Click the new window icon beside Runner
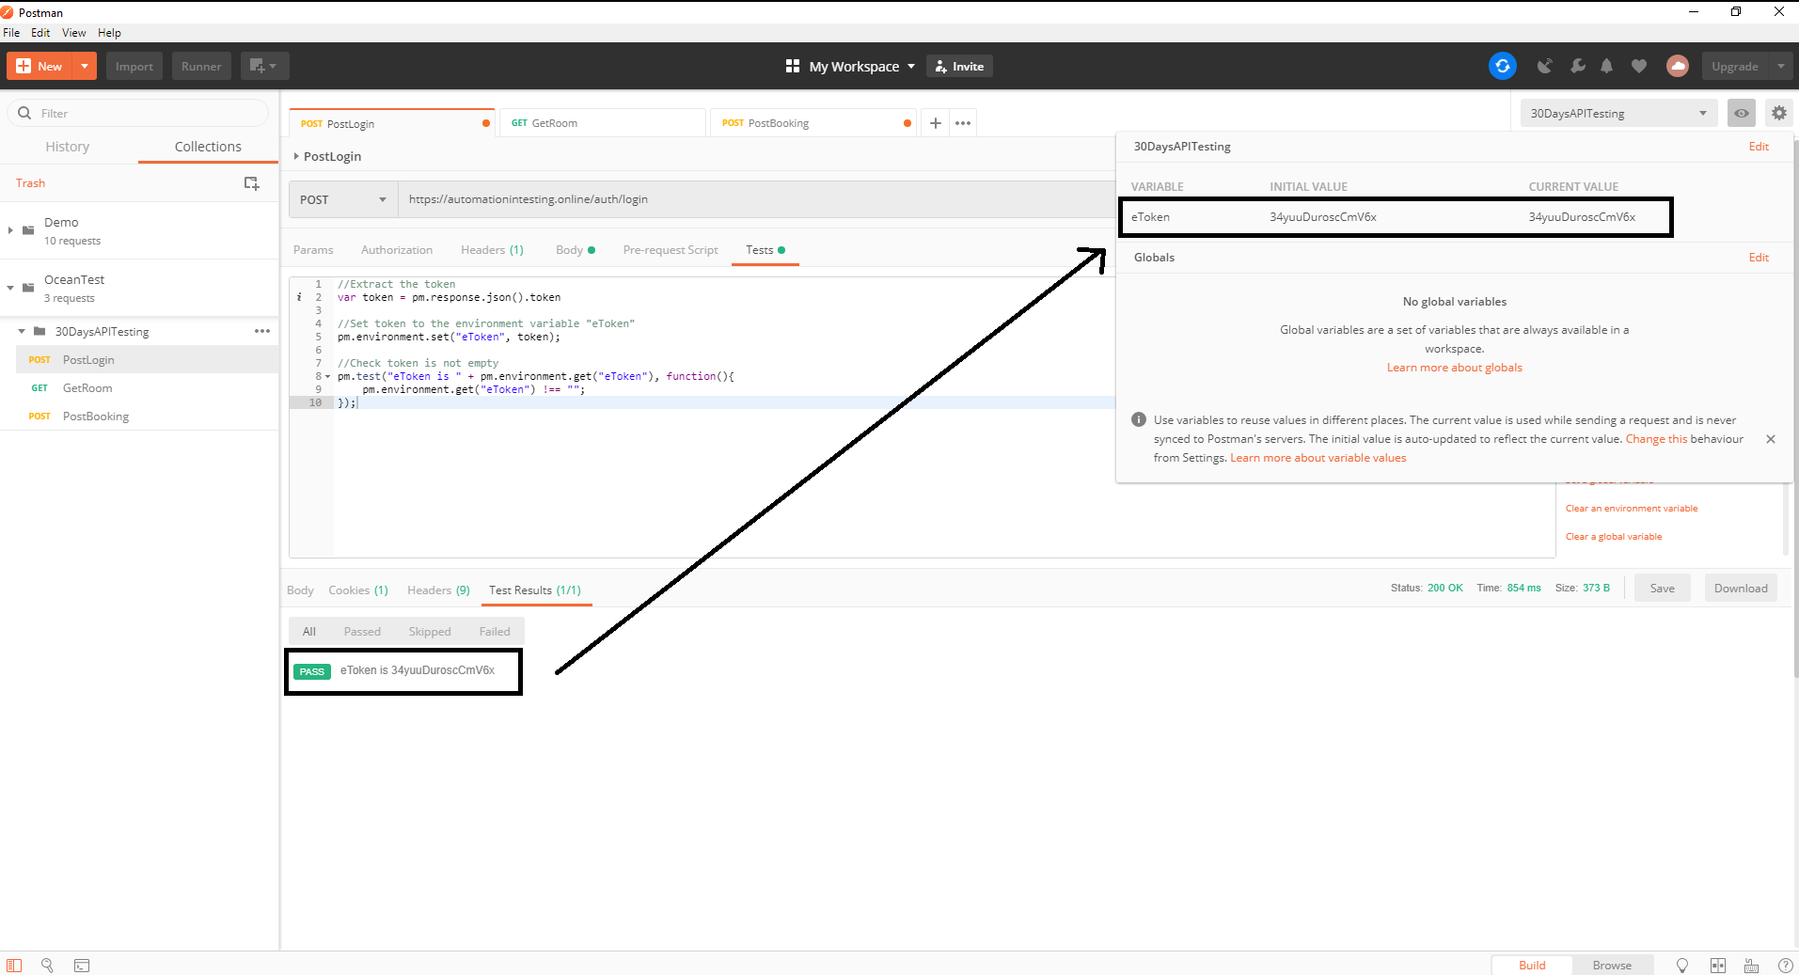Viewport: 1799px width, 975px height. tap(264, 66)
